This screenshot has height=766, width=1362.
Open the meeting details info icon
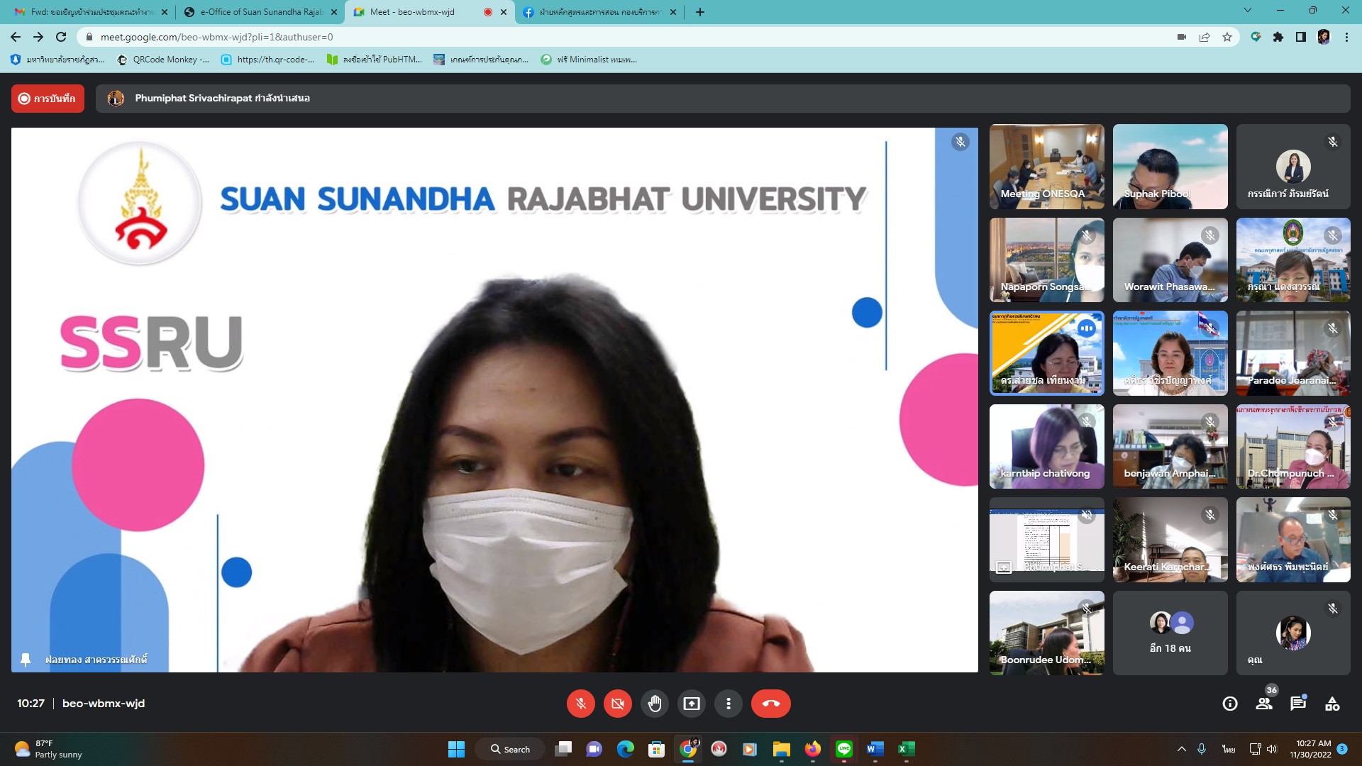pyautogui.click(x=1230, y=704)
